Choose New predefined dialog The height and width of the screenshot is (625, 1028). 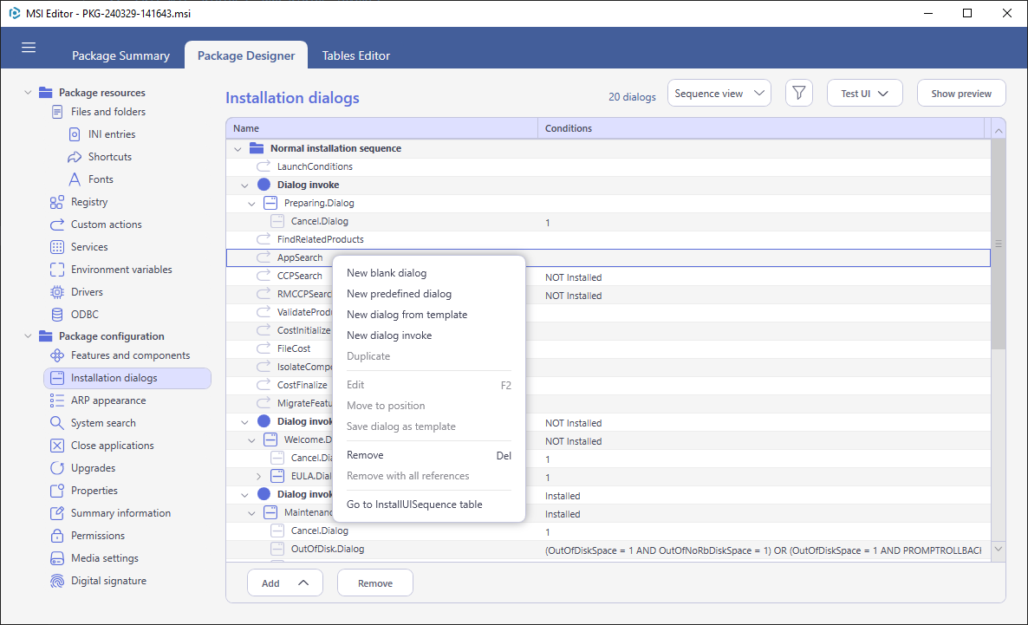tap(400, 294)
